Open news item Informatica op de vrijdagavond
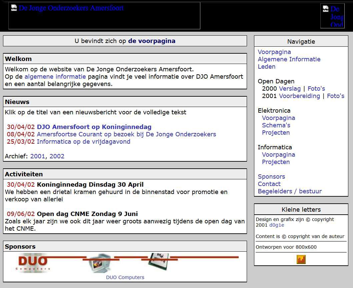 pyautogui.click(x=84, y=142)
